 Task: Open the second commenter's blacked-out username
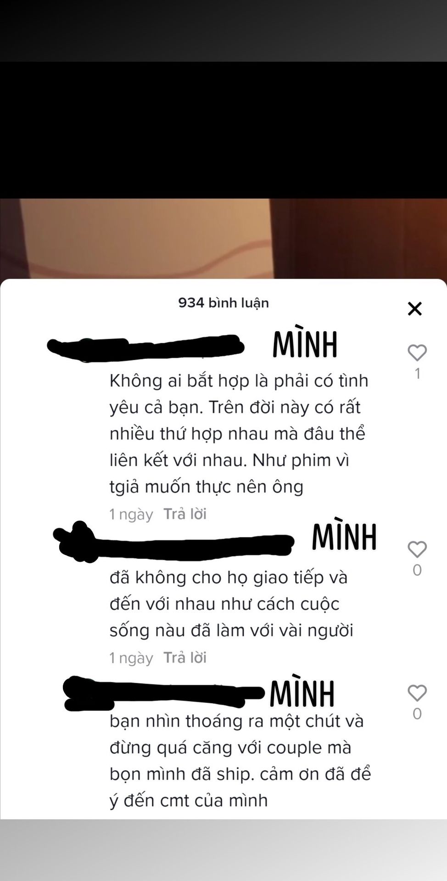(x=173, y=543)
